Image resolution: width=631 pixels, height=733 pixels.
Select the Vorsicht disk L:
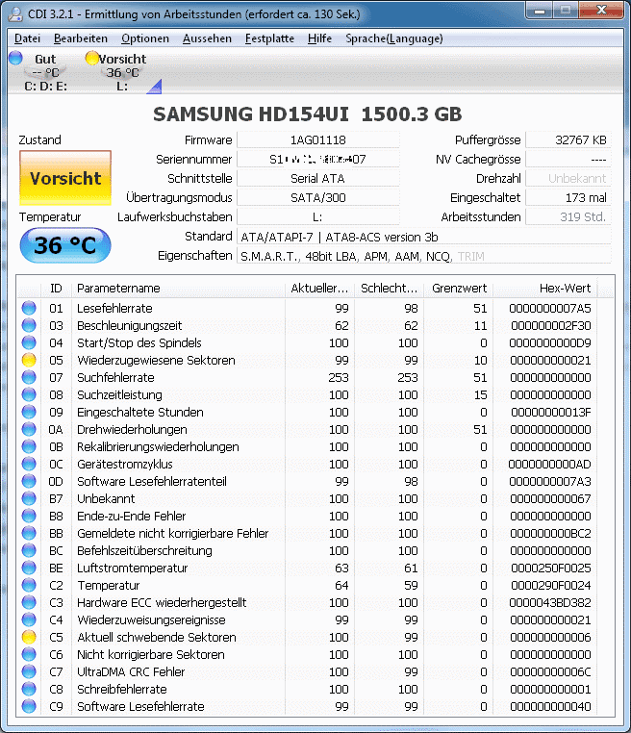point(122,72)
